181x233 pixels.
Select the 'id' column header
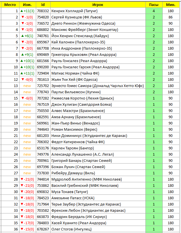click(43, 5)
